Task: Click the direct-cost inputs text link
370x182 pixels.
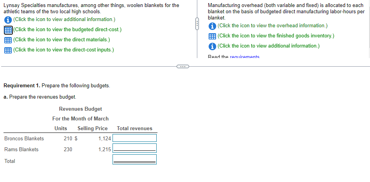Action: 64,49
